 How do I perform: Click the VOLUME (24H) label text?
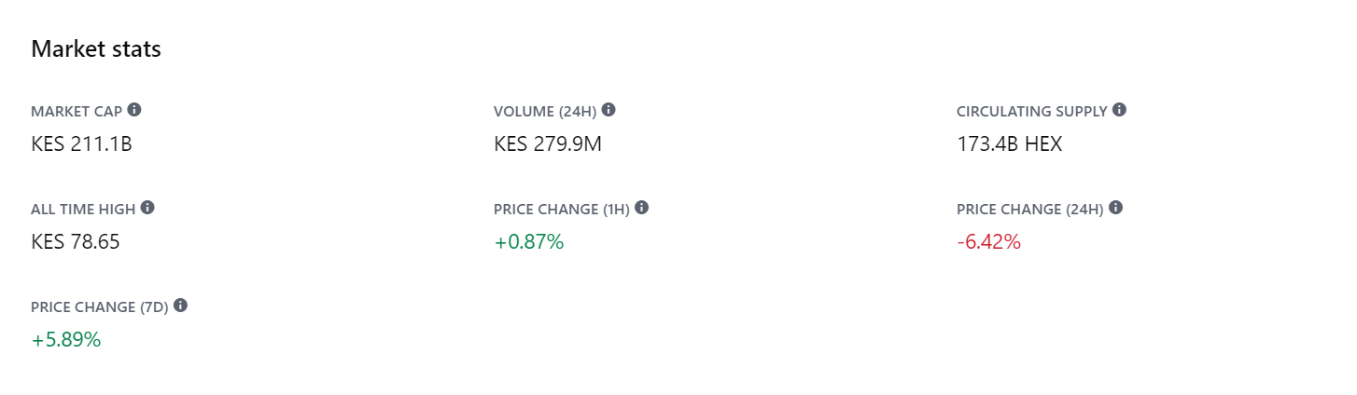point(545,112)
